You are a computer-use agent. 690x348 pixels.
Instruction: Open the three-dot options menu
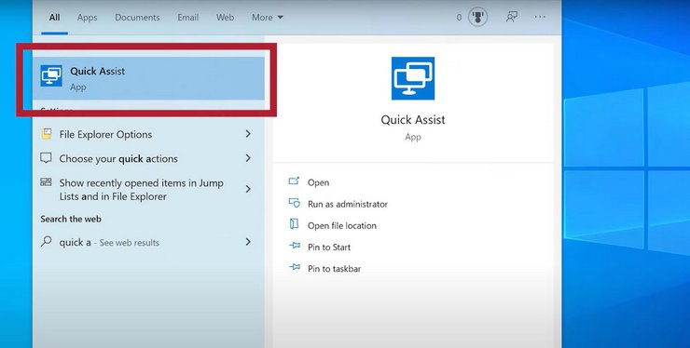540,17
